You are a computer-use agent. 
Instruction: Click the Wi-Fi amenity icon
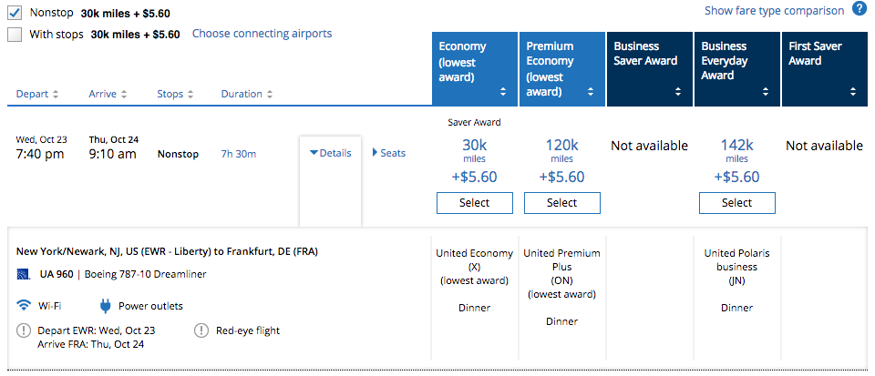pos(24,305)
